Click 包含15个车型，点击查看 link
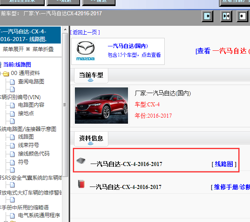The height and width of the screenshot is (222, 250). 134,55
